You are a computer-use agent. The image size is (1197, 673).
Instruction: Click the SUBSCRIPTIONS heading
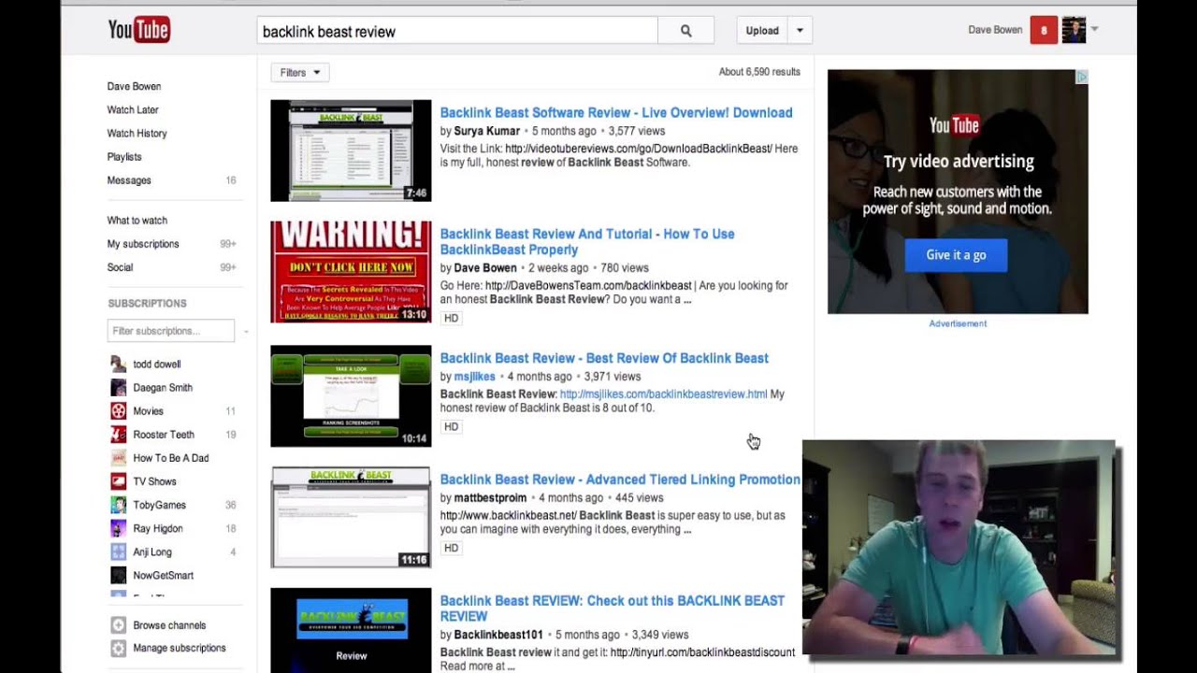coord(147,304)
